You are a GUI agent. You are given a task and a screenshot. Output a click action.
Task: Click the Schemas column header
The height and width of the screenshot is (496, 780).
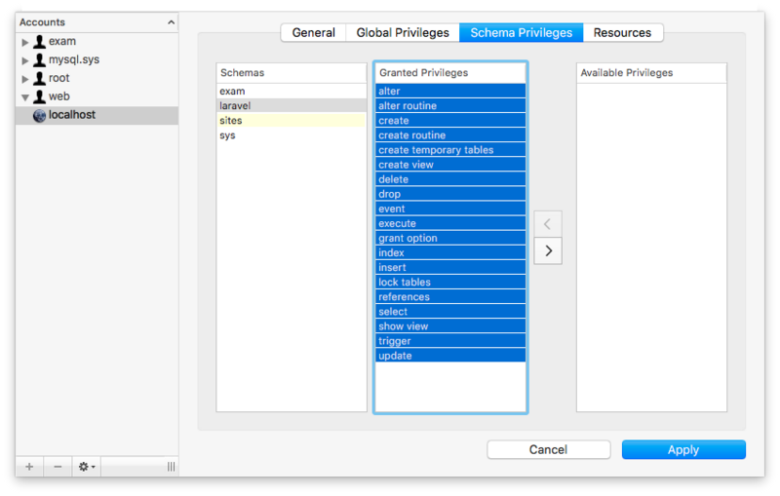[x=292, y=73]
